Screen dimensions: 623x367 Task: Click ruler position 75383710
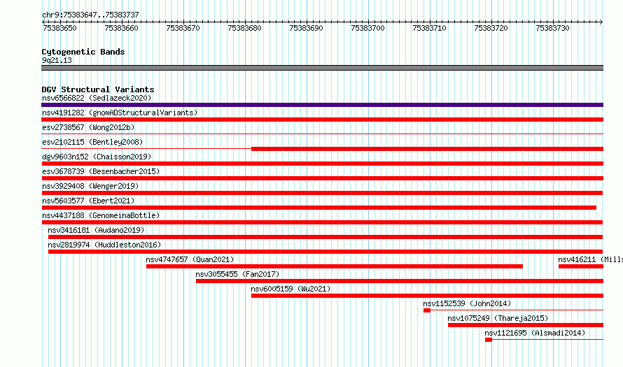(429, 28)
